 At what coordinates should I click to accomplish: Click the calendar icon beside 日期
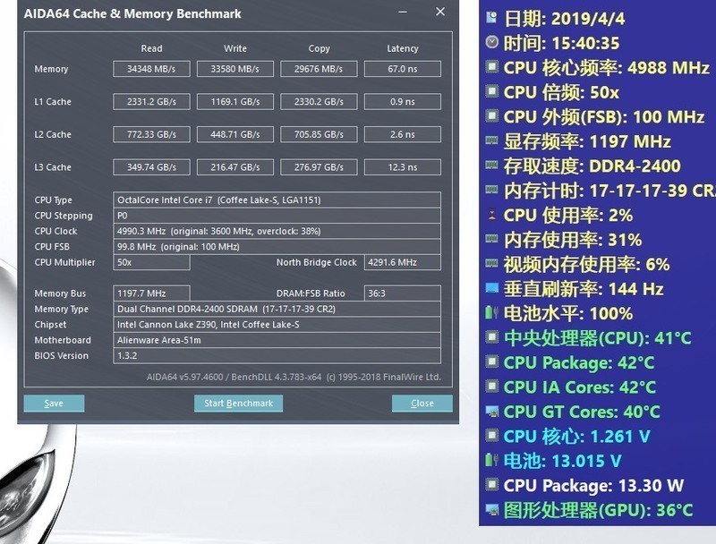tap(490, 15)
